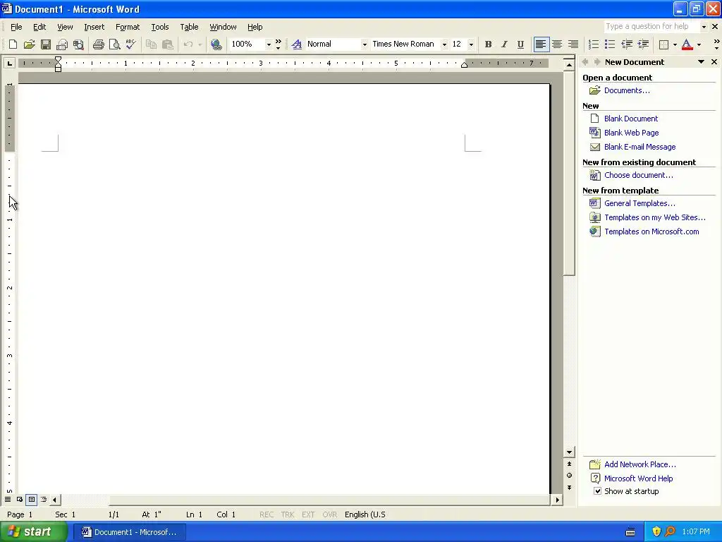Click the Undo arrow icon

click(x=188, y=44)
